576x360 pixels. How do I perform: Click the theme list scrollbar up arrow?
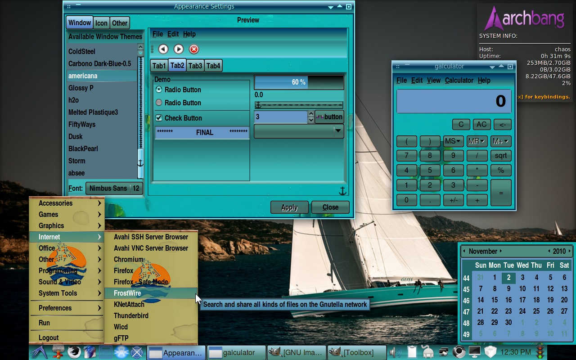[x=140, y=47]
